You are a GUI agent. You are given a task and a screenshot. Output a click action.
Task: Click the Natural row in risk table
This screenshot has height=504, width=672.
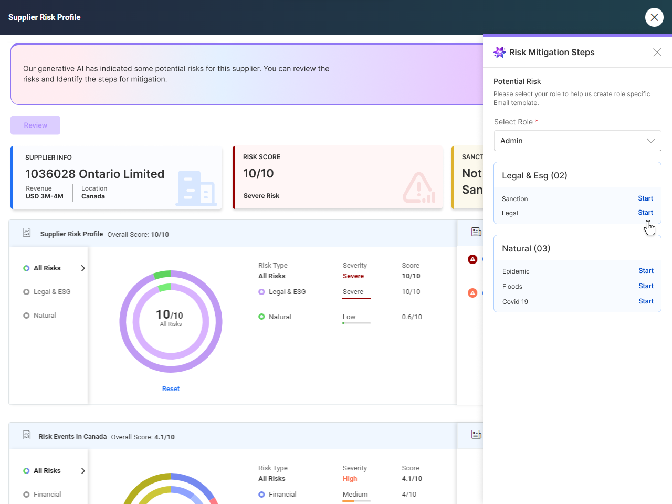[355, 317]
